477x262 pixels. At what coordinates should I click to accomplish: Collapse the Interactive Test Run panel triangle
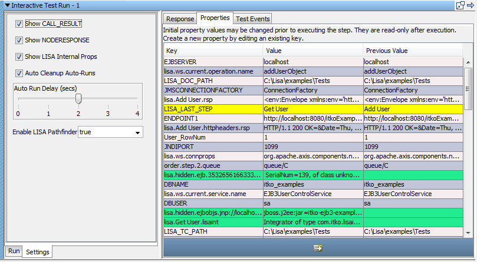pyautogui.click(x=8, y=5)
